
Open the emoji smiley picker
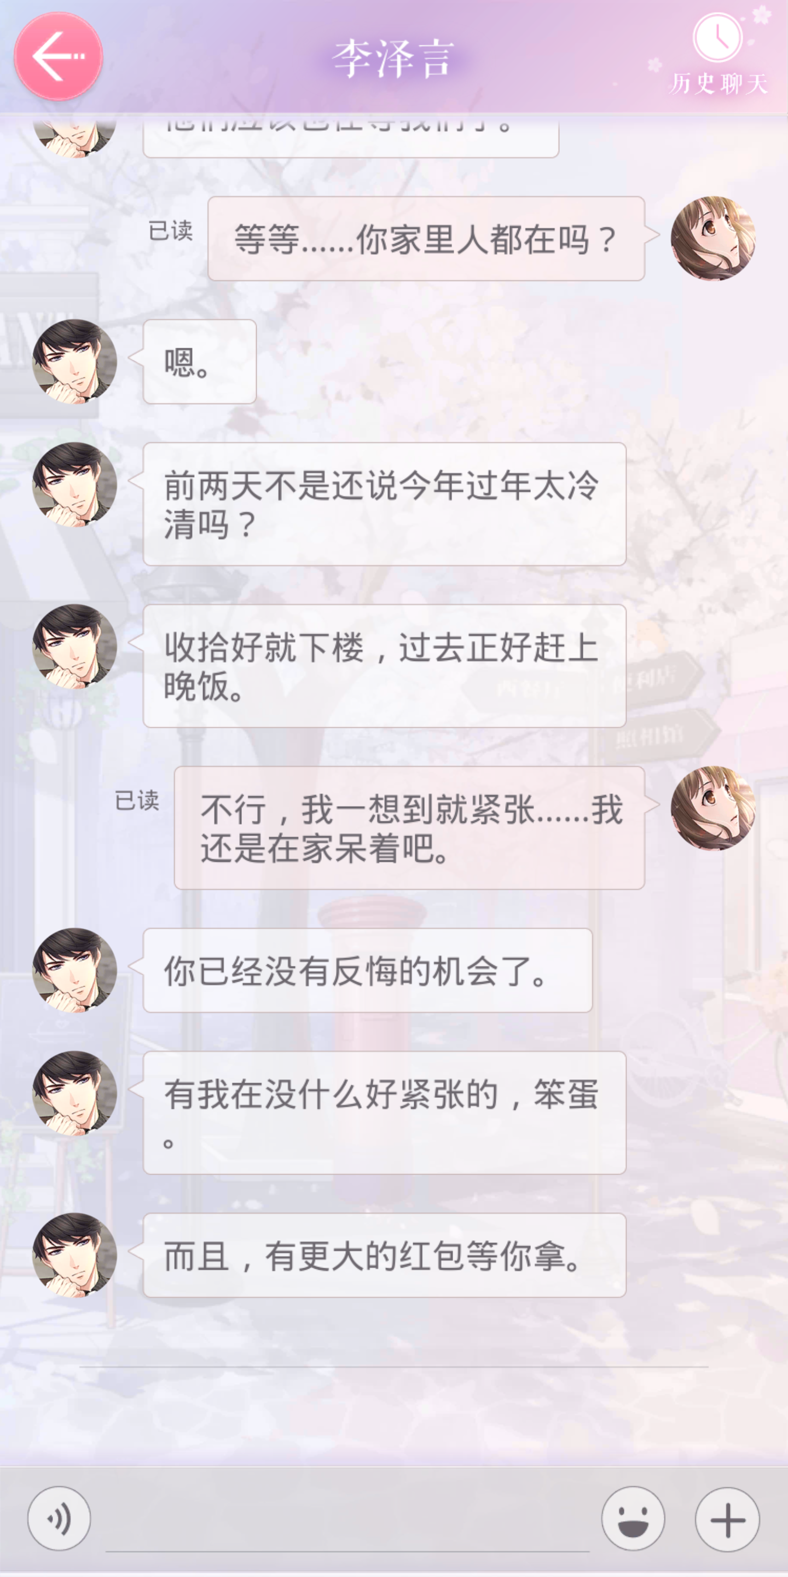tap(633, 1518)
